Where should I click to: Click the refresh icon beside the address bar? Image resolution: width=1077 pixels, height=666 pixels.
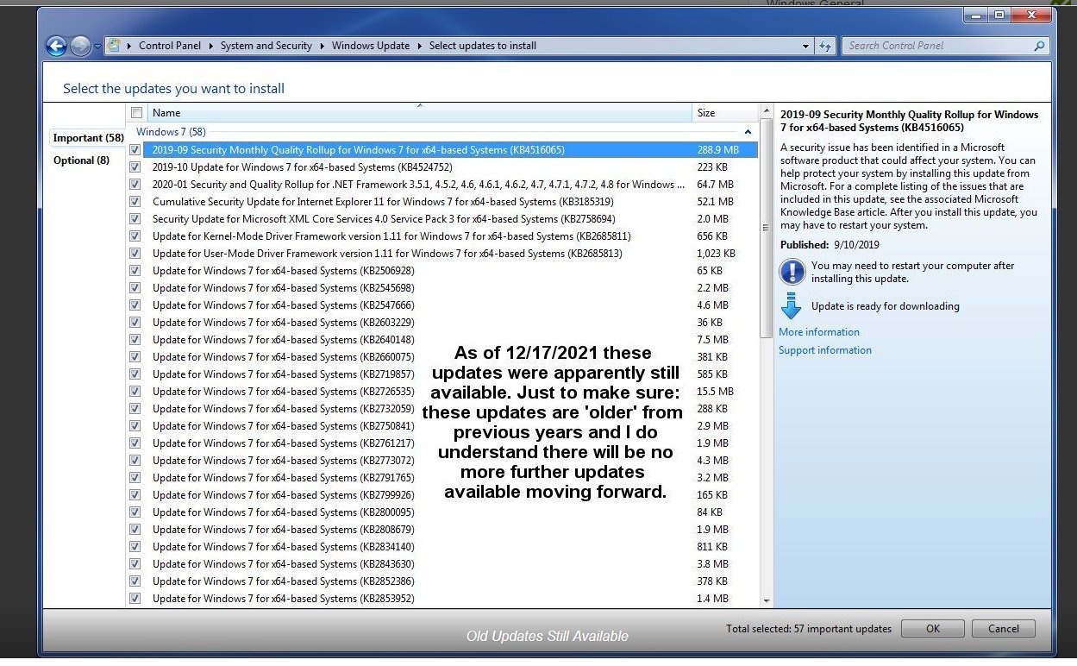[x=825, y=46]
